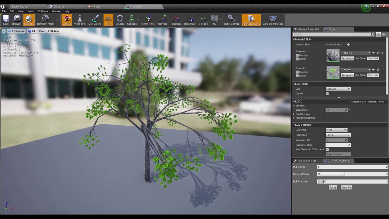Image resolution: width=389 pixels, height=219 pixels.
Task: Expand the Sections row
Action: (x=294, y=106)
